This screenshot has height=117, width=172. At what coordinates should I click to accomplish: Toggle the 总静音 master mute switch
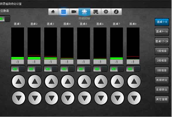(5, 19)
